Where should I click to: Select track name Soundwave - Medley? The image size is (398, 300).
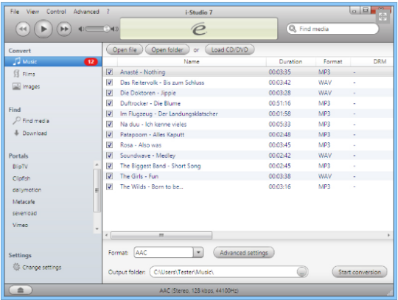click(147, 156)
